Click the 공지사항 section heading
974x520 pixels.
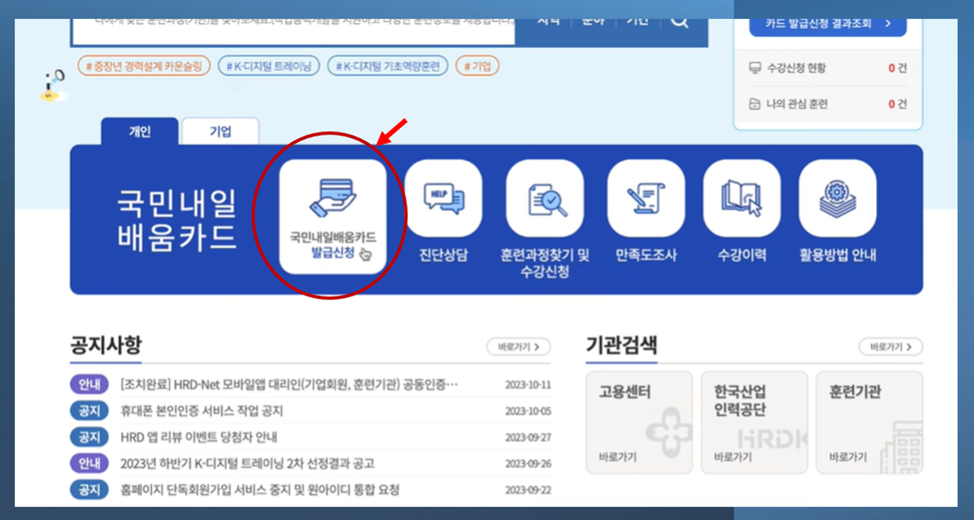pyautogui.click(x=106, y=345)
